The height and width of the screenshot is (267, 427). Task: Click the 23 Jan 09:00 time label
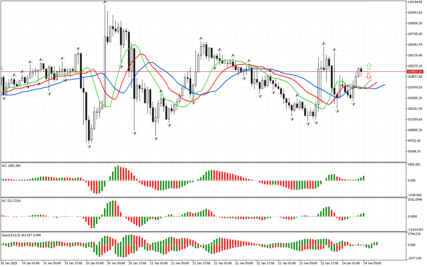click(308, 263)
